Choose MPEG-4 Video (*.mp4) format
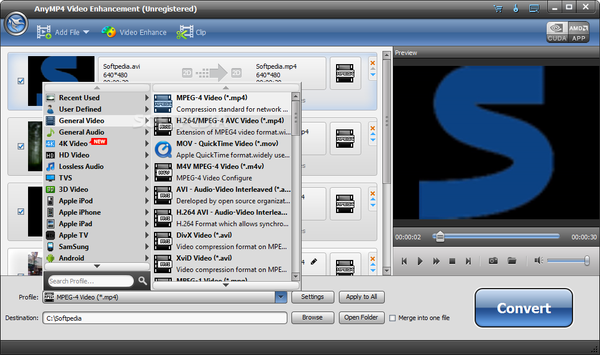The width and height of the screenshot is (600, 355). (222, 103)
